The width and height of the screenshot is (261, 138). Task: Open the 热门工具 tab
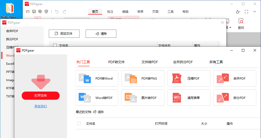pos(83,62)
